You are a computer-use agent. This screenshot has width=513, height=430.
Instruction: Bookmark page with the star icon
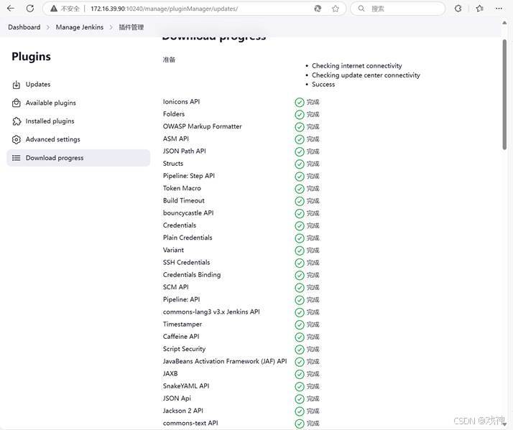click(x=336, y=9)
